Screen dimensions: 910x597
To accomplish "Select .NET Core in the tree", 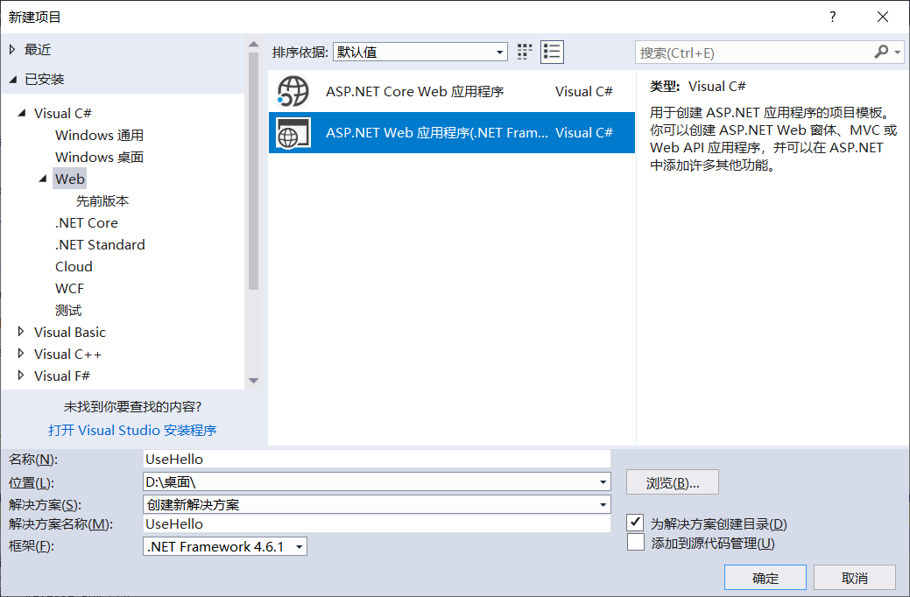I will tap(87, 223).
